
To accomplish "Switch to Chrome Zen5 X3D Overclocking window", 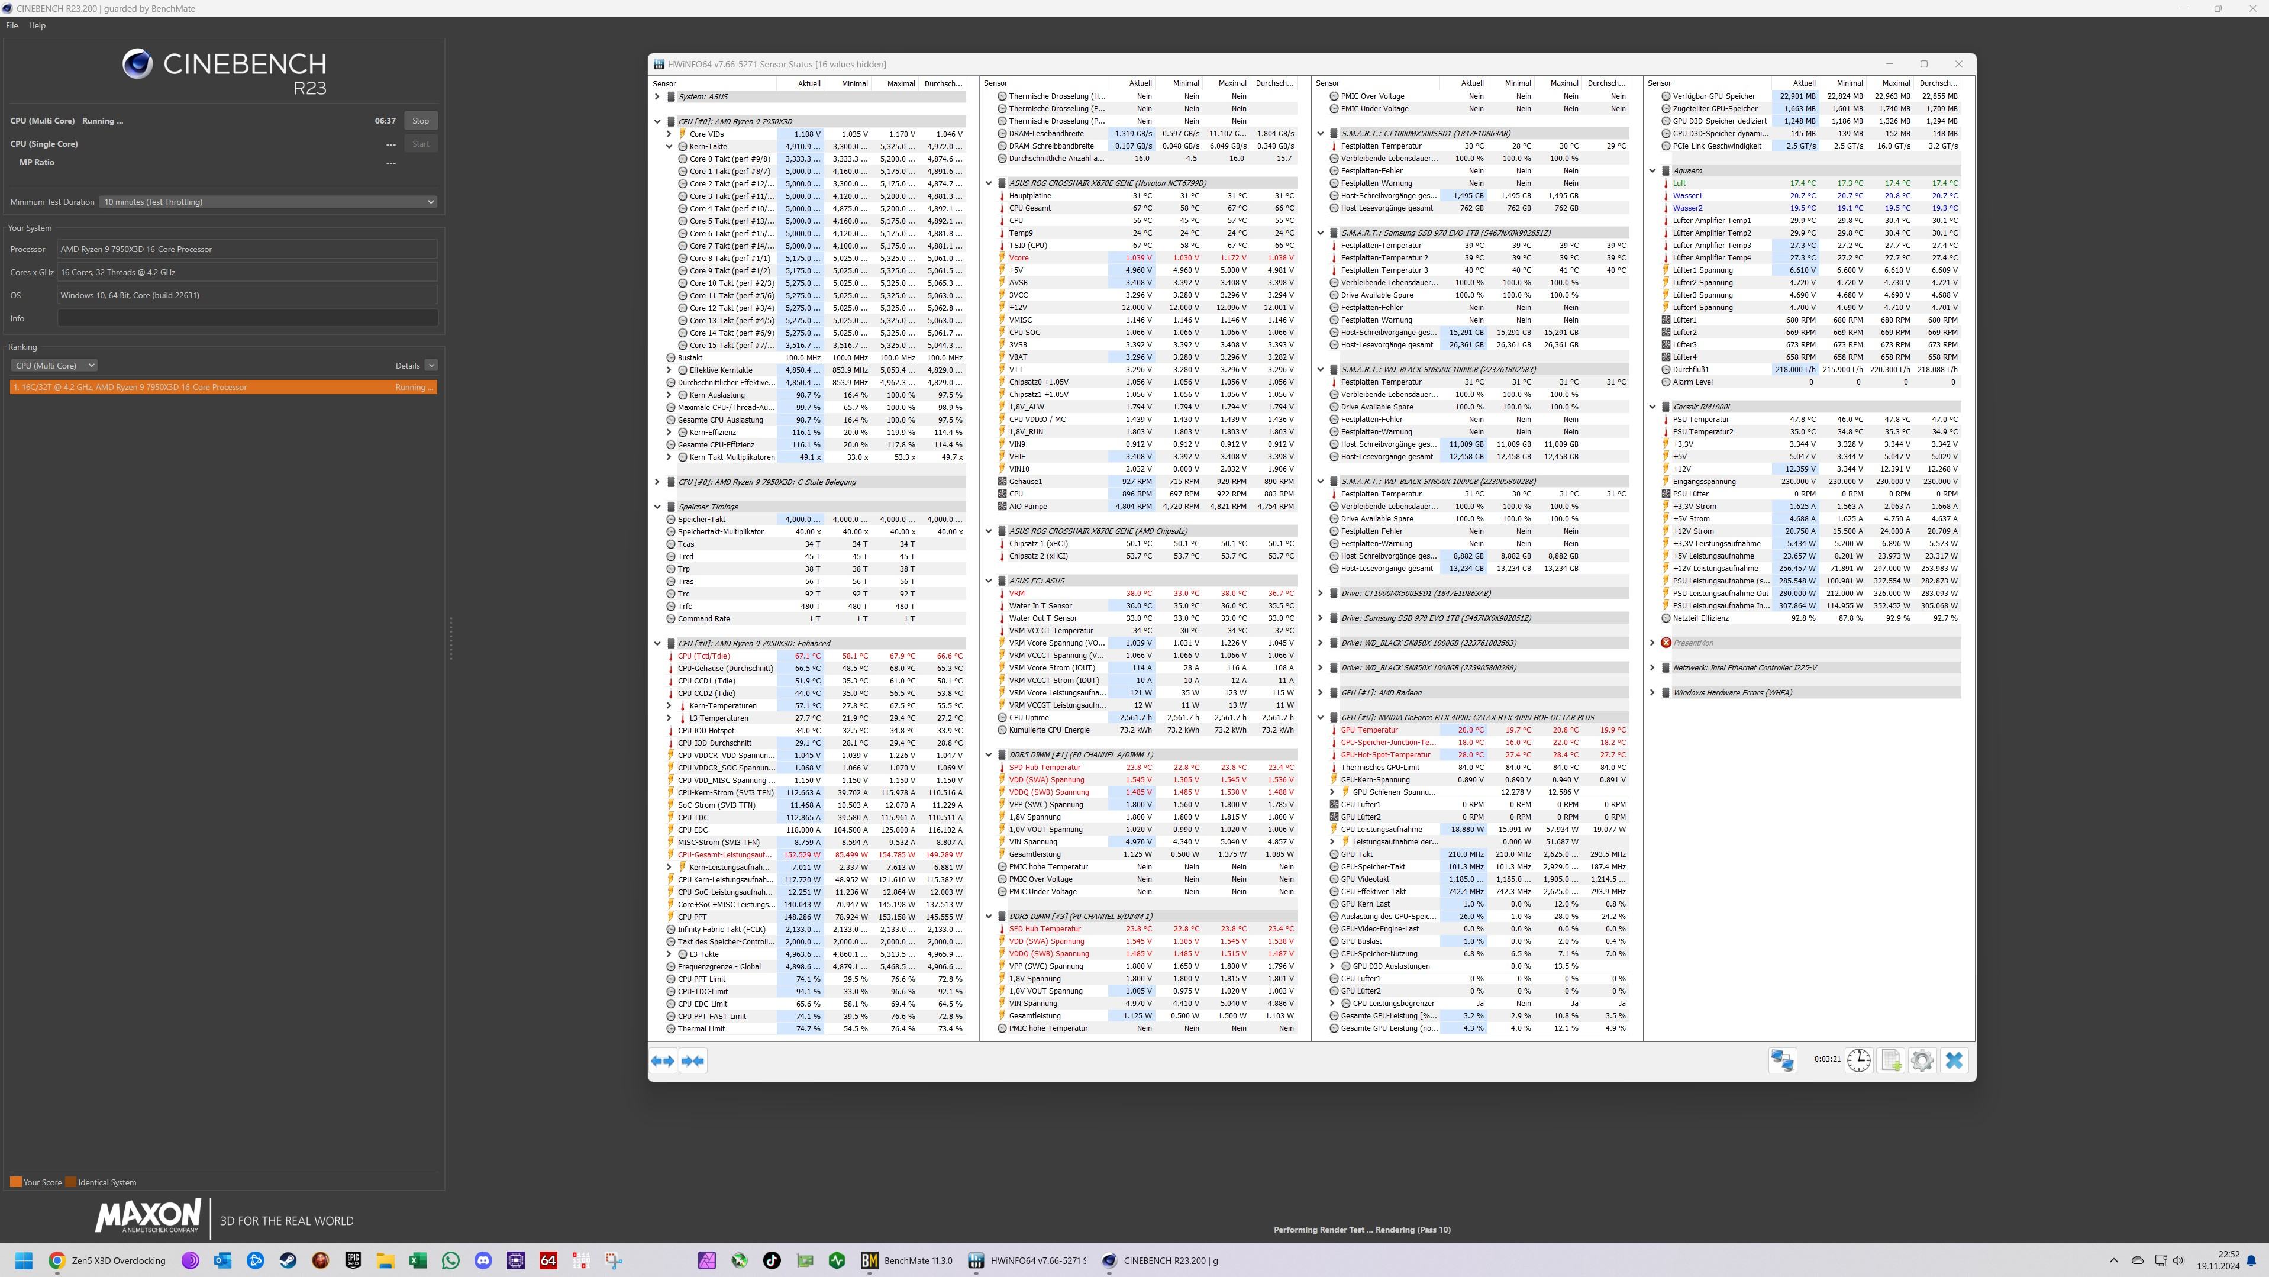I will [x=108, y=1260].
